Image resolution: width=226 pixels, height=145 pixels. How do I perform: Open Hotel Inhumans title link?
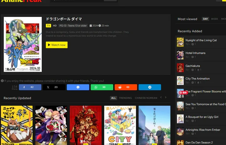[195, 53]
